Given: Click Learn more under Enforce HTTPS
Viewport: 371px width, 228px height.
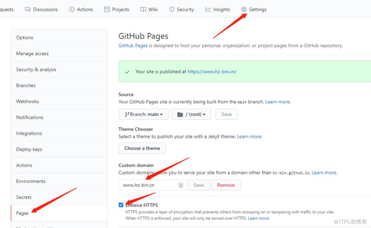Looking at the screenshot, I should coord(258,218).
